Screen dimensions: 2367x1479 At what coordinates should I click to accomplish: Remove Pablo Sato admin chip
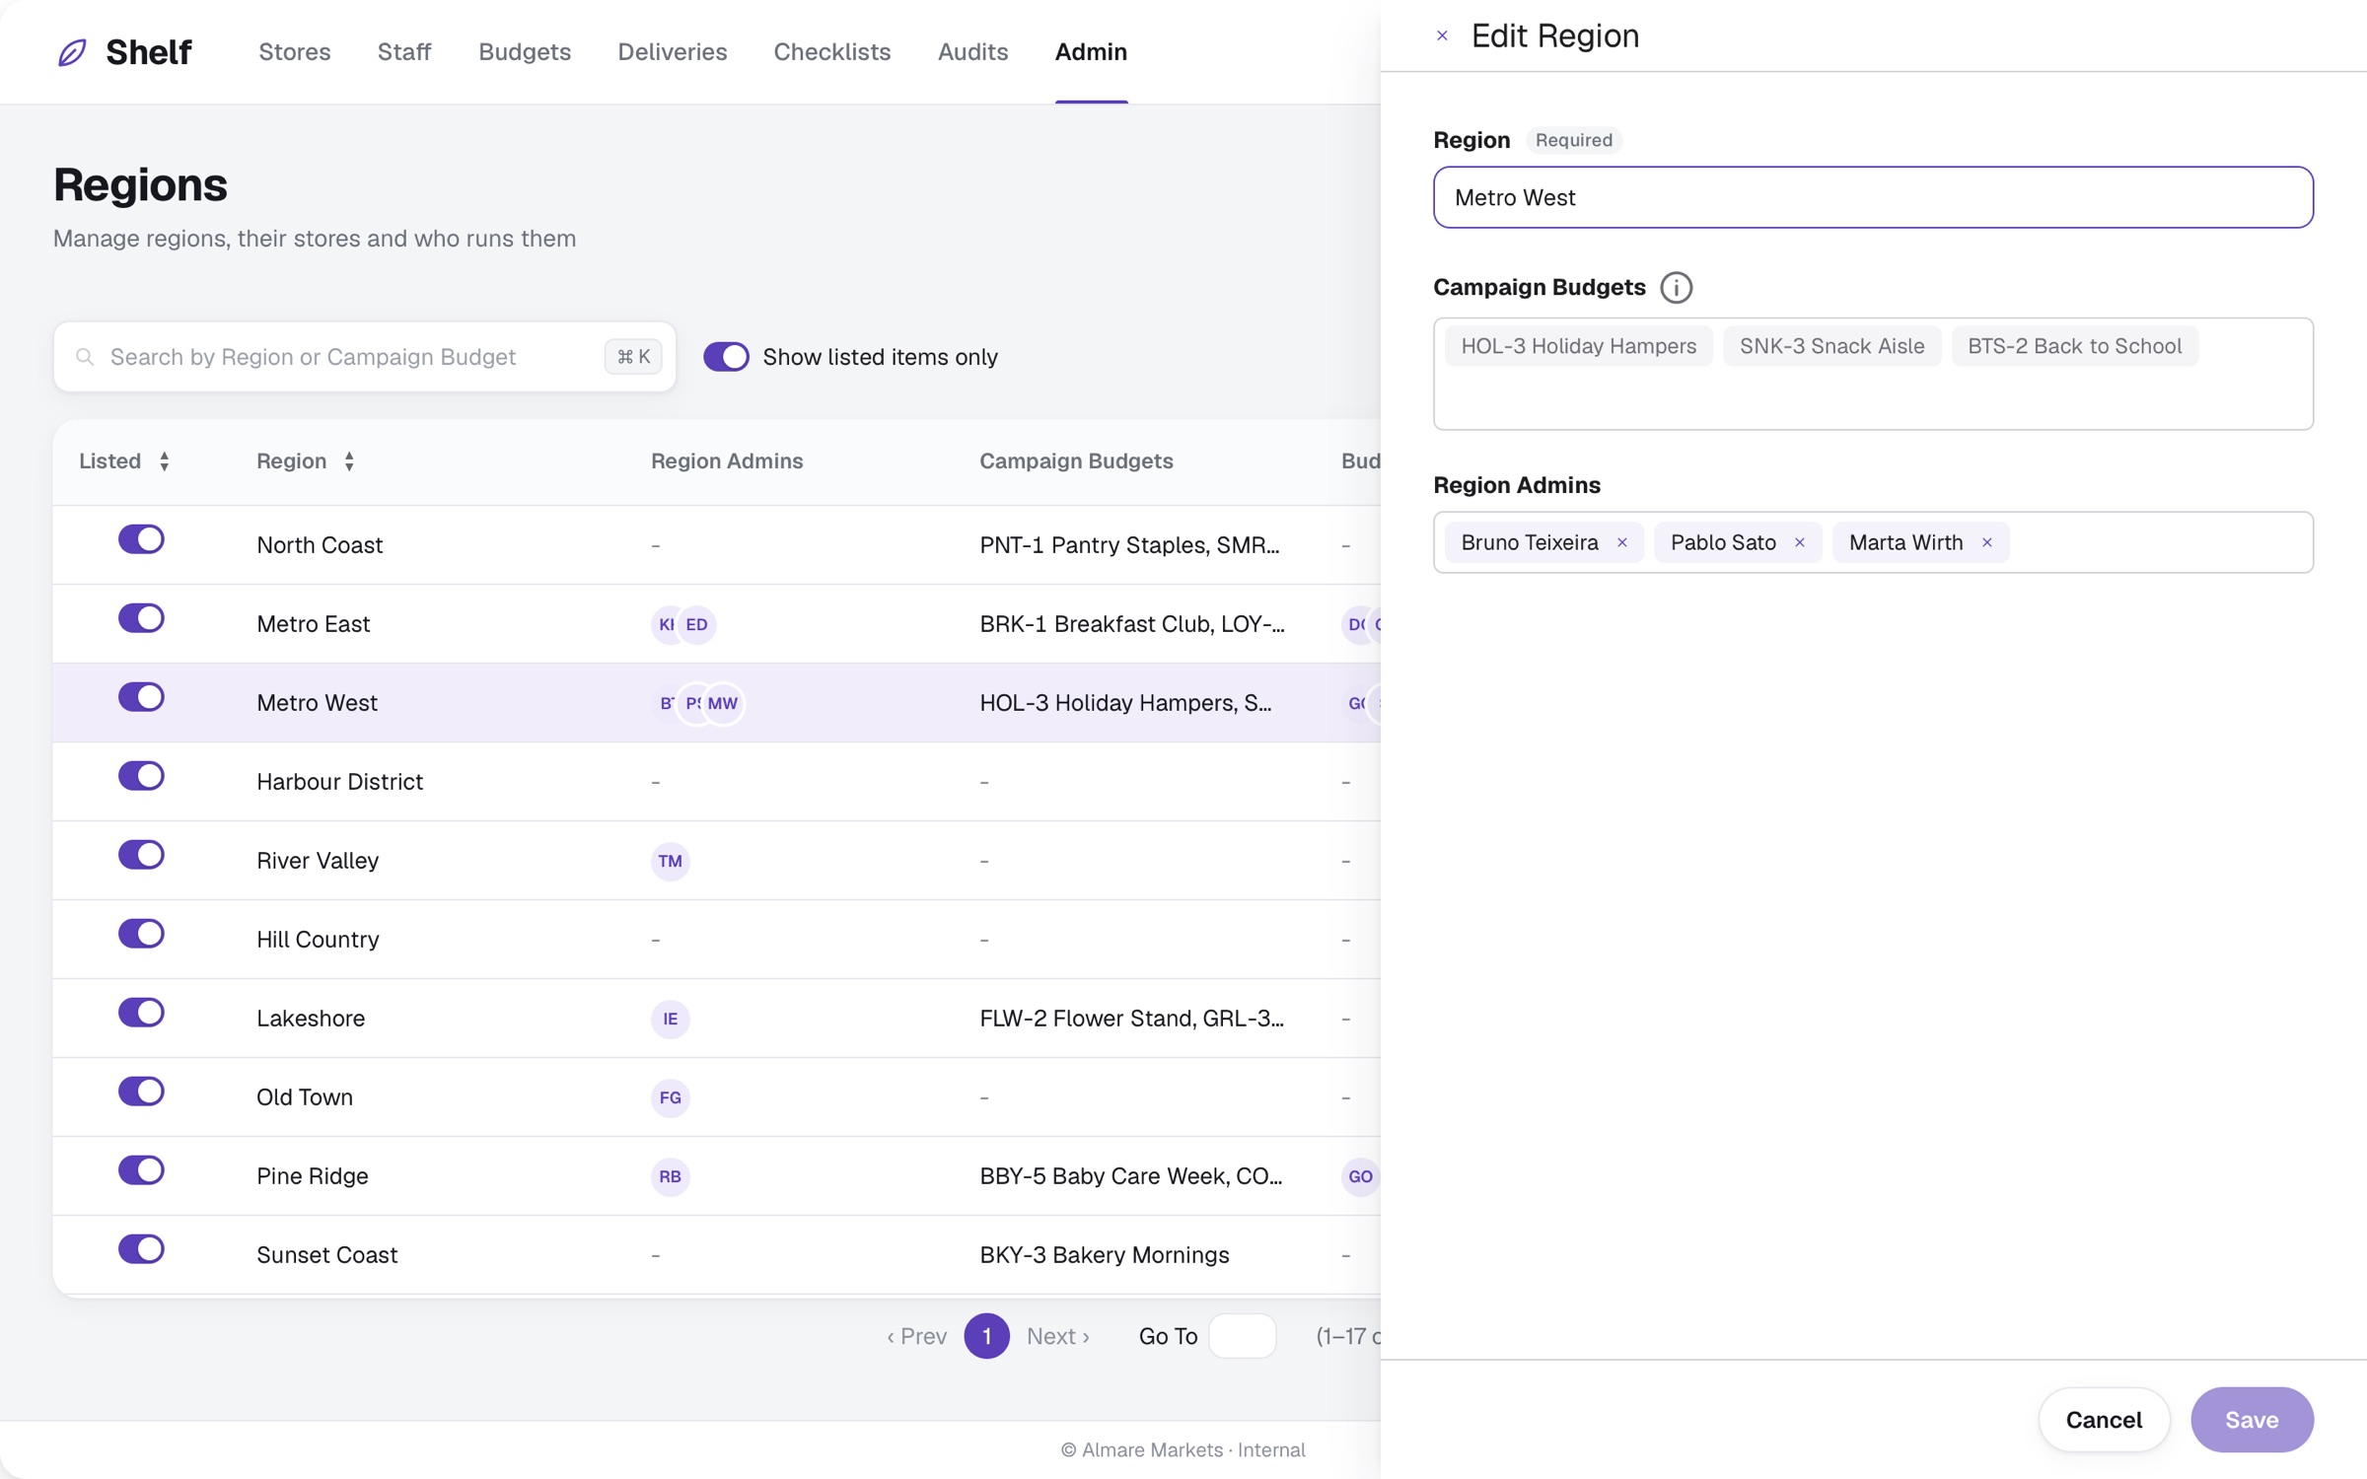click(1800, 542)
